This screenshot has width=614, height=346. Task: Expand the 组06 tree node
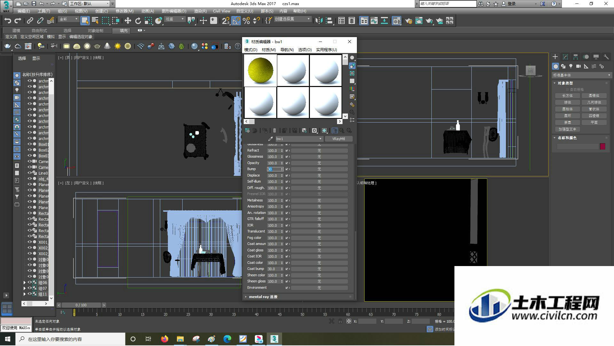(x=25, y=283)
